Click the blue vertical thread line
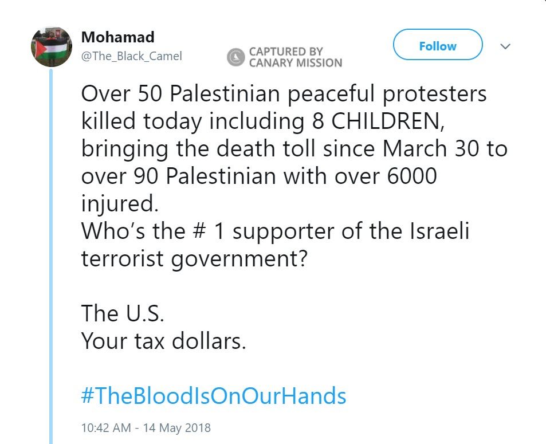This screenshot has width=546, height=444. 51,258
